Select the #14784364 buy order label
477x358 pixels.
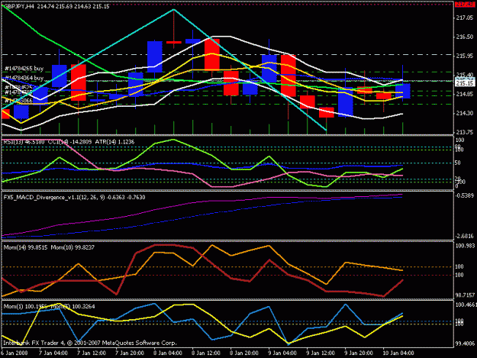pos(24,78)
